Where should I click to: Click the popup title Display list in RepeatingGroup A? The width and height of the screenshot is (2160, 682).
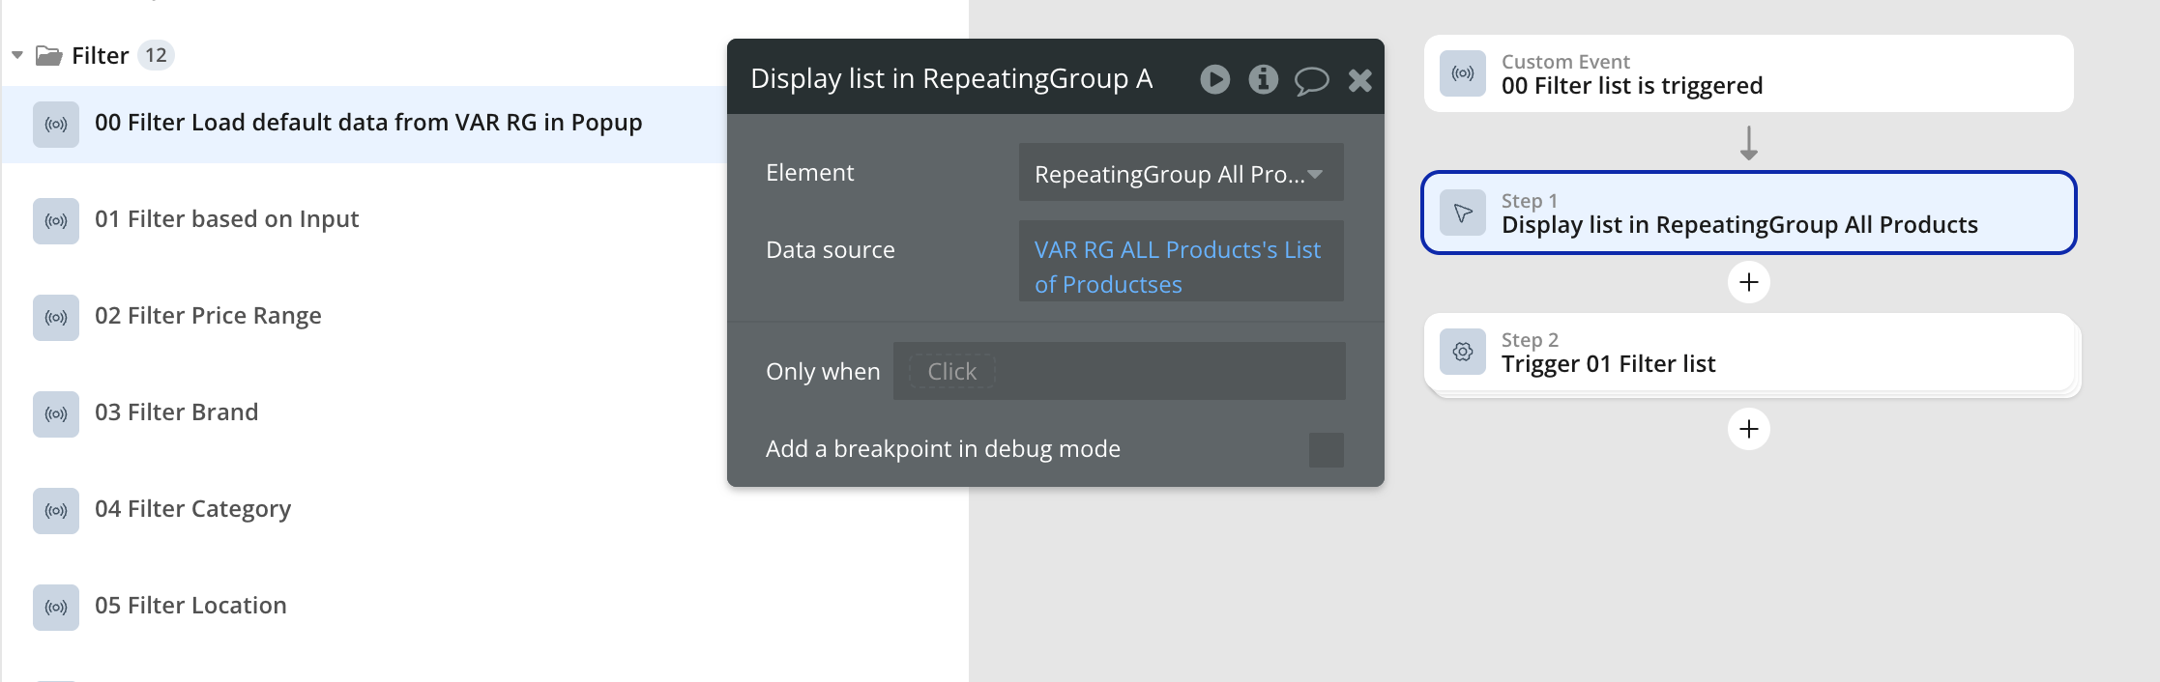[x=951, y=78]
